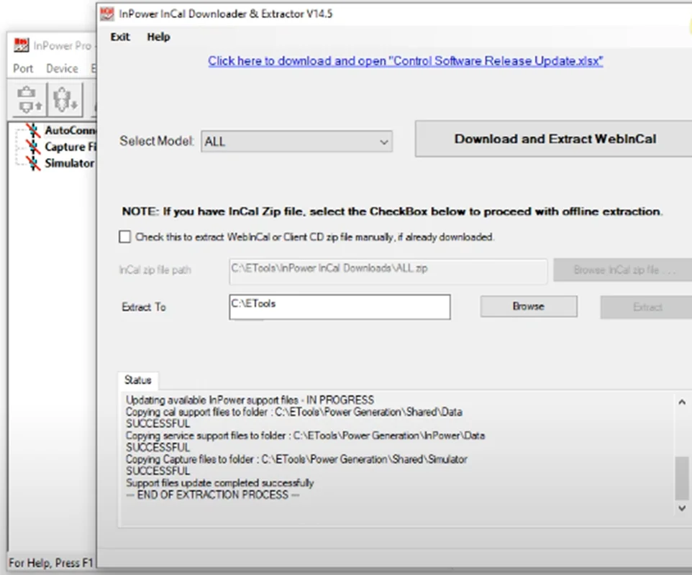This screenshot has height=575, width=692.
Task: Click the status log scroll down arrow
Action: [x=682, y=508]
